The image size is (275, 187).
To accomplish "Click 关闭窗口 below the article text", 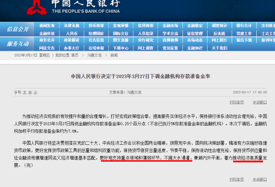I will (x=260, y=180).
